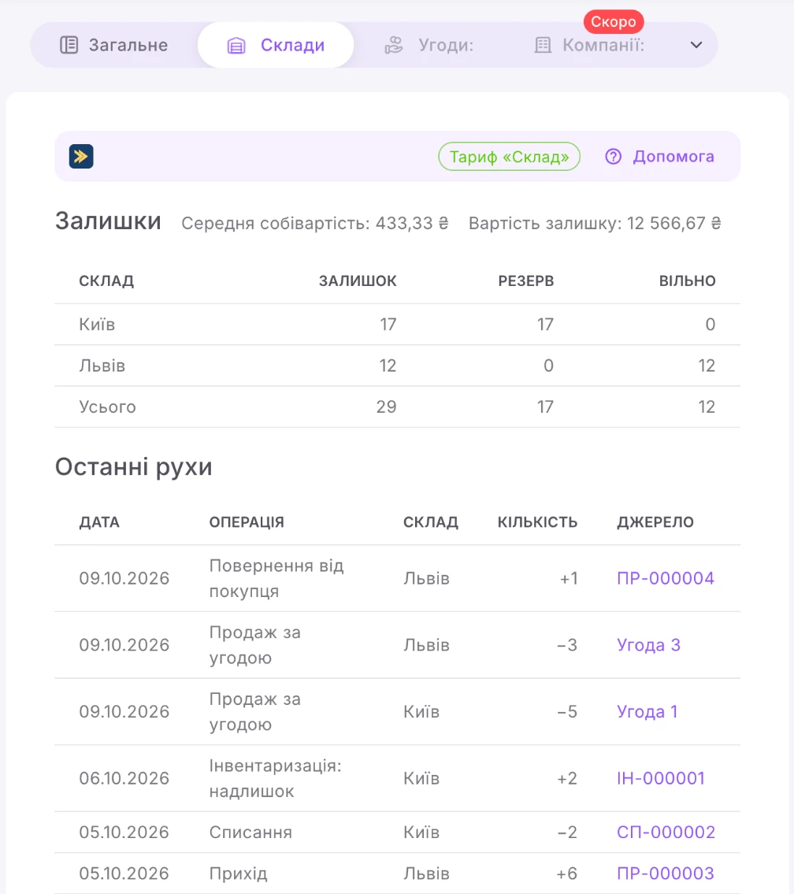This screenshot has width=794, height=894.
Task: Click the Склади warehouse icon
Action: point(236,46)
